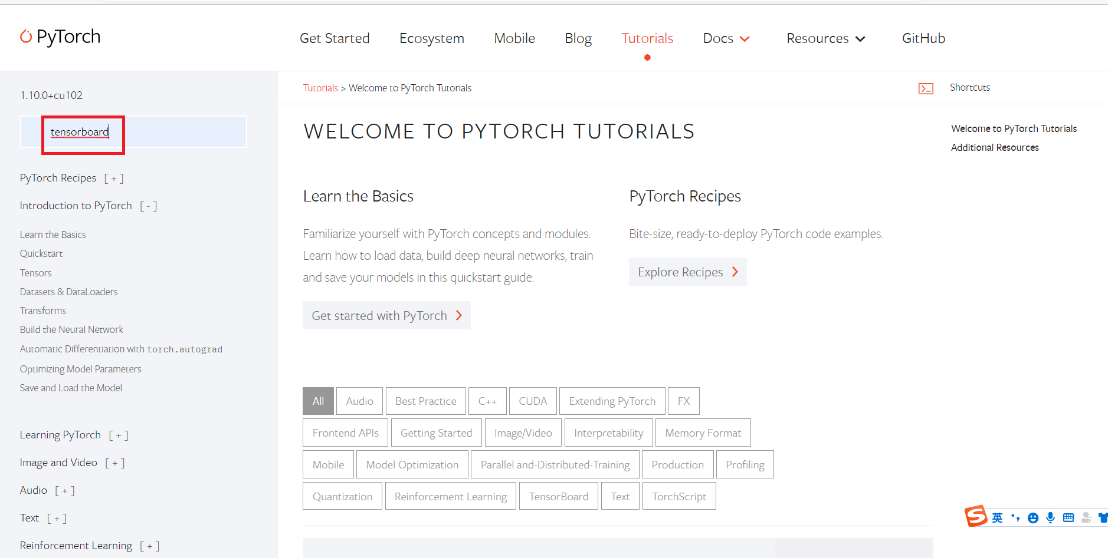Open Sogou skin shirt icon
The image size is (1108, 558).
(1103, 518)
